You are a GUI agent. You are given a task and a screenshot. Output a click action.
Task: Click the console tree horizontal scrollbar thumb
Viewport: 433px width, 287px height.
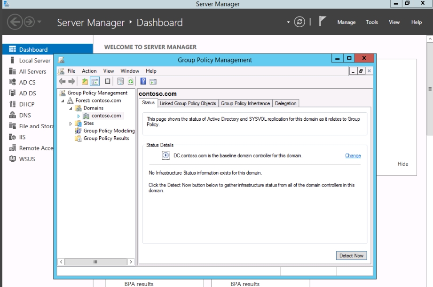[95, 262]
